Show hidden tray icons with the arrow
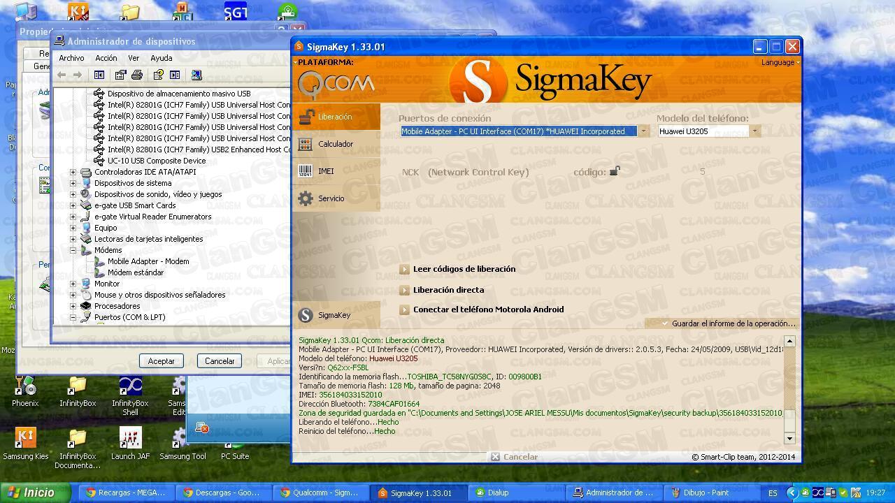Image resolution: width=895 pixels, height=503 pixels. tap(792, 493)
